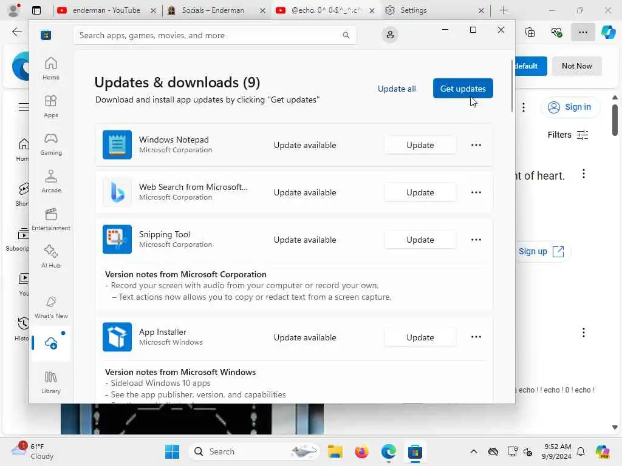The height and width of the screenshot is (466, 622).
Task: Click Update all link
Action: 397,89
